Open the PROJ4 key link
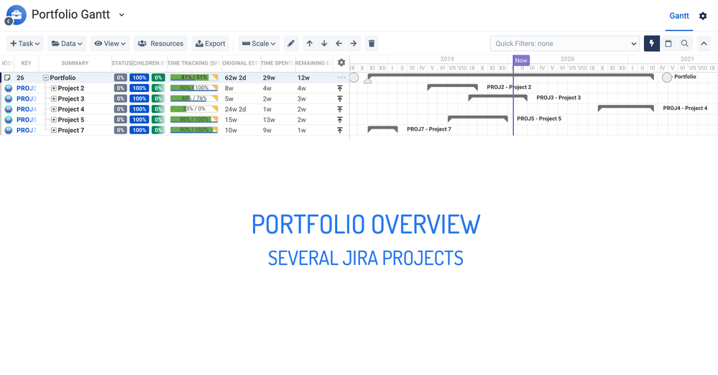Screen dimensions: 718x375 27,109
